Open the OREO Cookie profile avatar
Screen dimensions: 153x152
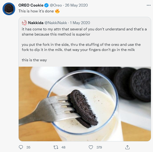tap(9, 9)
